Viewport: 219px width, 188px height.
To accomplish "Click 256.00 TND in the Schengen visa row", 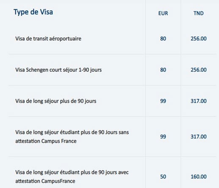I will point(199,70).
